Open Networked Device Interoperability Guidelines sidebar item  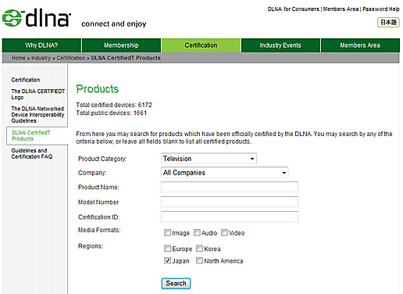click(x=37, y=115)
